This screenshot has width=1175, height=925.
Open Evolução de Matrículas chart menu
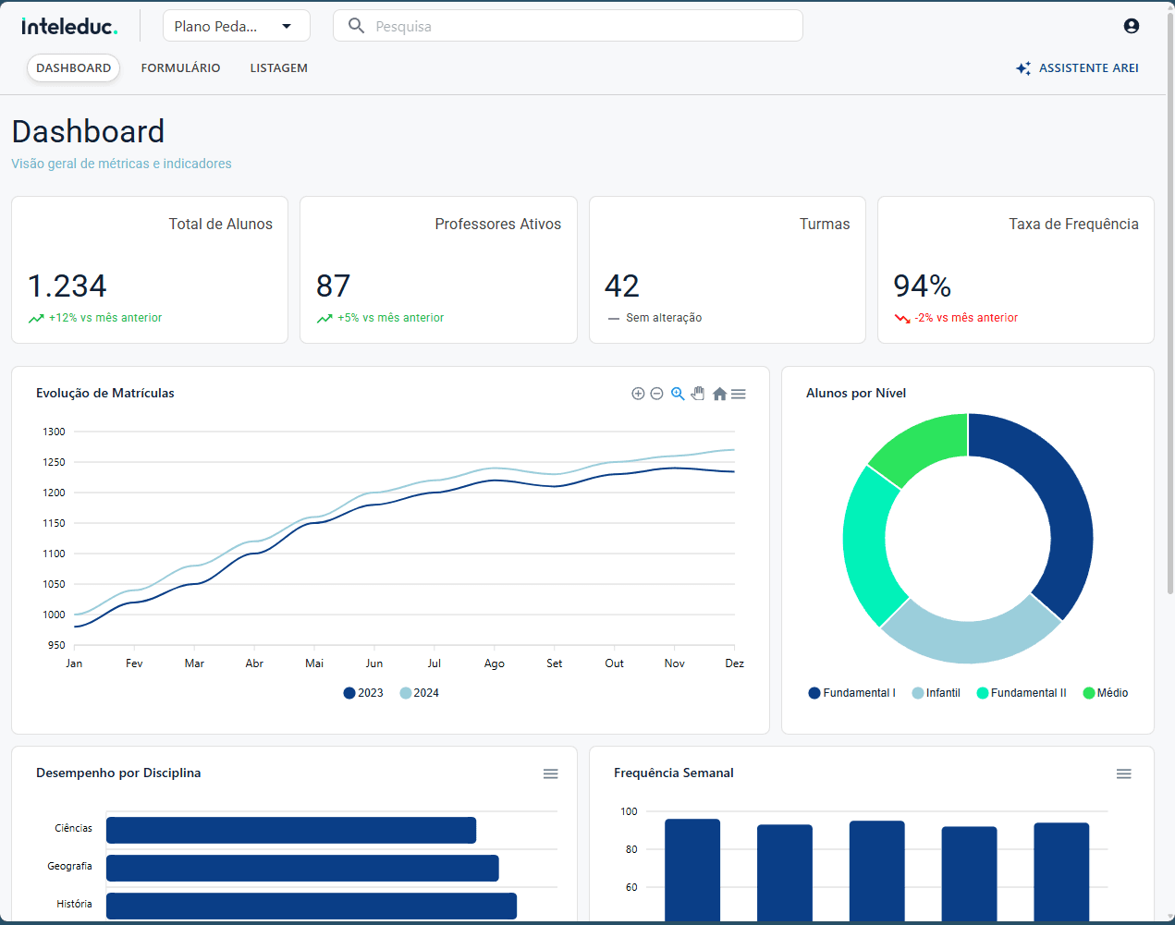click(x=739, y=394)
